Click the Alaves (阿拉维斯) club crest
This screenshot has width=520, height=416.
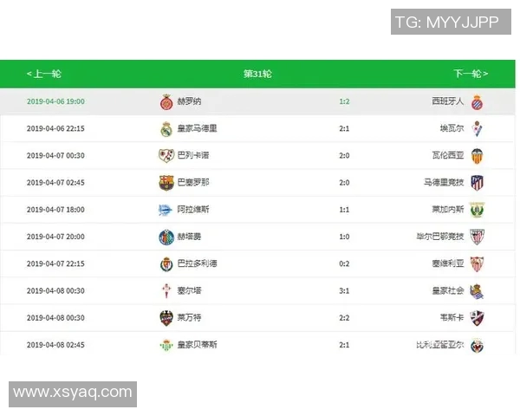coord(166,210)
